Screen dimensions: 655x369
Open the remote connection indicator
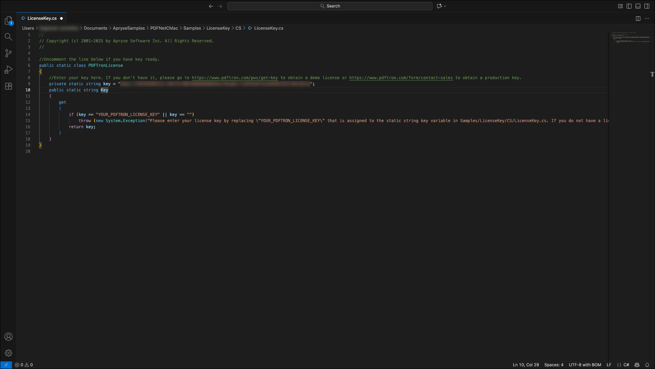[5, 365]
